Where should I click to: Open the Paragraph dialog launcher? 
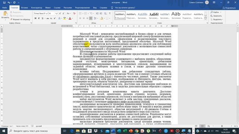pos(112,23)
